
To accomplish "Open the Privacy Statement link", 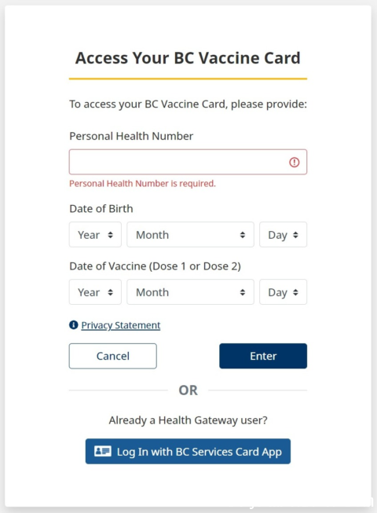I will [x=121, y=325].
